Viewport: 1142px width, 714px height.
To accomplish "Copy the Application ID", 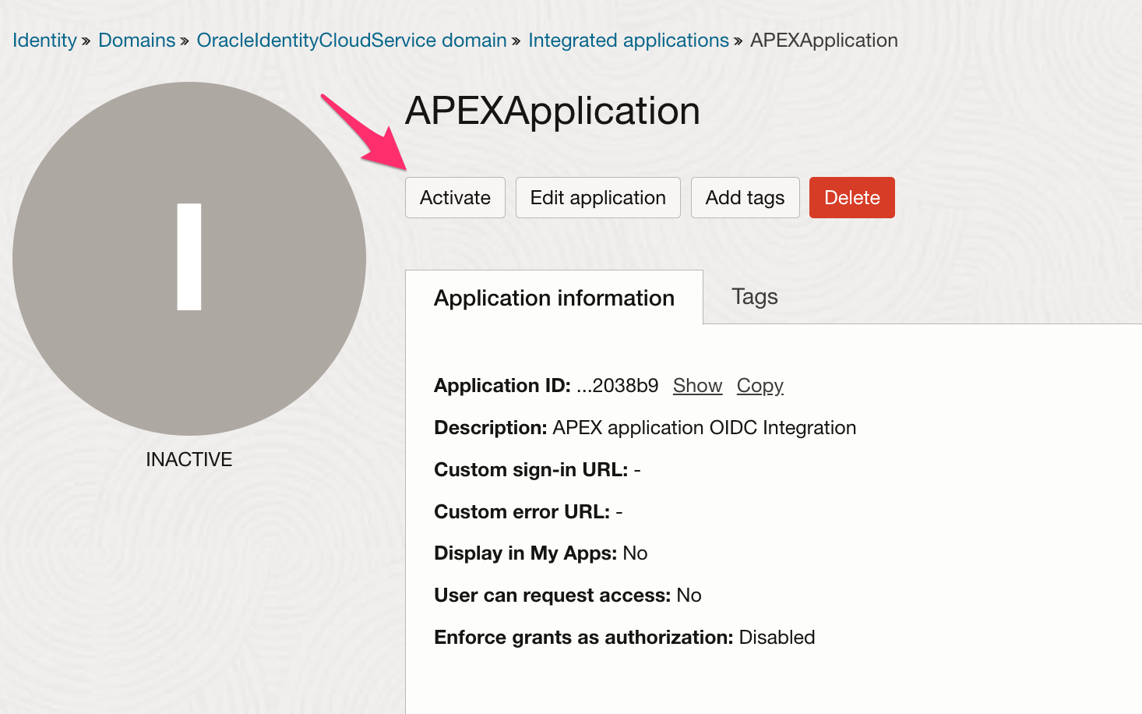I will coord(760,386).
